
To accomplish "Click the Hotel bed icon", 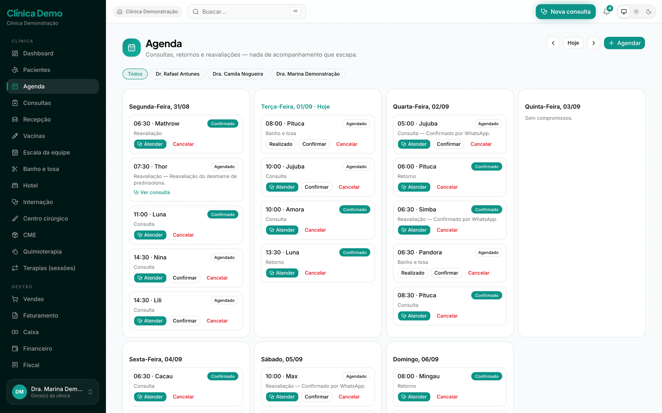I will (15, 186).
